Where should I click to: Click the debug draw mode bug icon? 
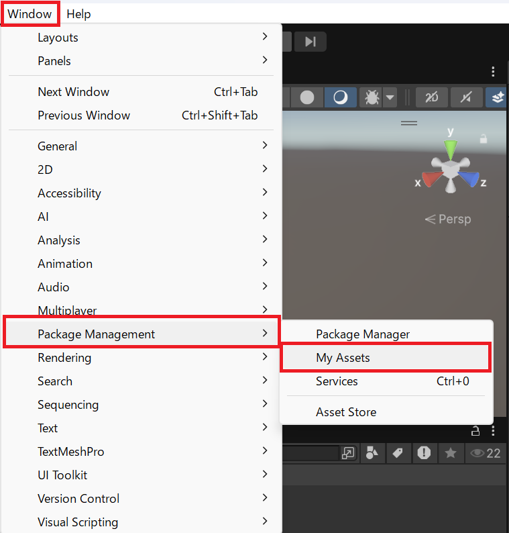point(371,97)
